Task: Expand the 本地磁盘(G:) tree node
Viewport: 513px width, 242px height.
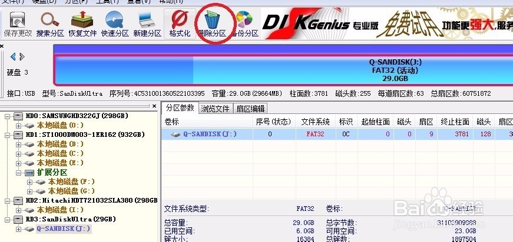Action: tap(29, 191)
